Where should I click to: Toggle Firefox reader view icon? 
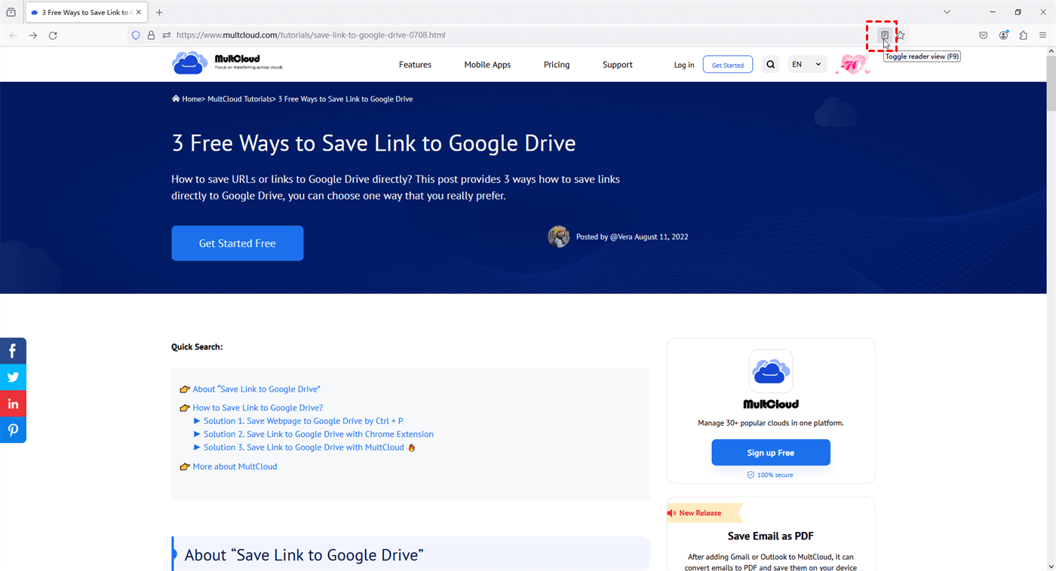[885, 35]
